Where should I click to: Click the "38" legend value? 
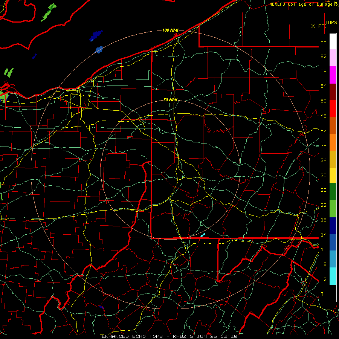pos(324,145)
